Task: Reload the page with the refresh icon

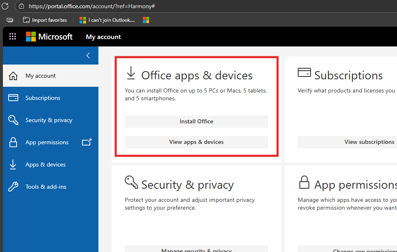Action: click(x=5, y=6)
